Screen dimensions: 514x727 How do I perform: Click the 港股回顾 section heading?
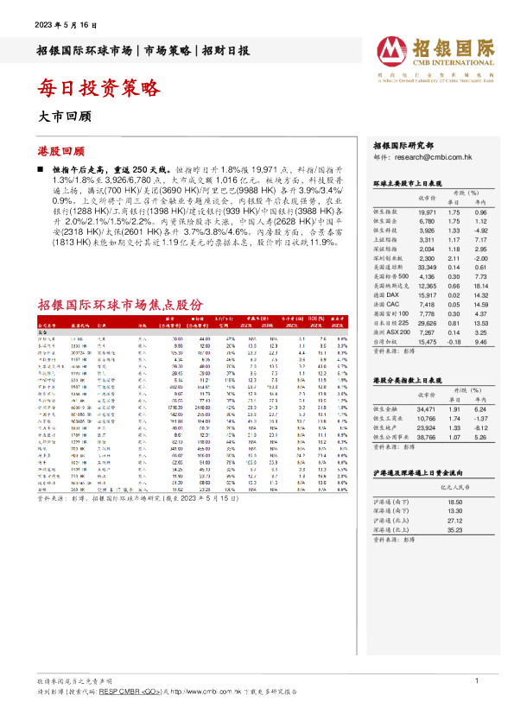click(x=60, y=151)
